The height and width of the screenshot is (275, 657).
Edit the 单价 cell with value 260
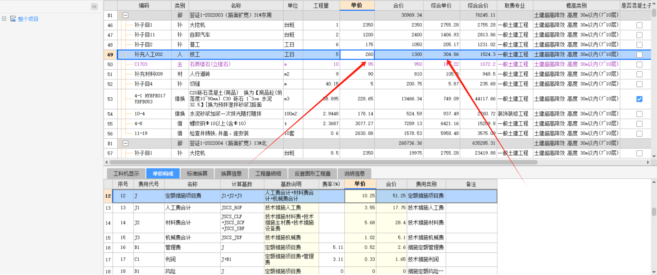[x=357, y=55]
